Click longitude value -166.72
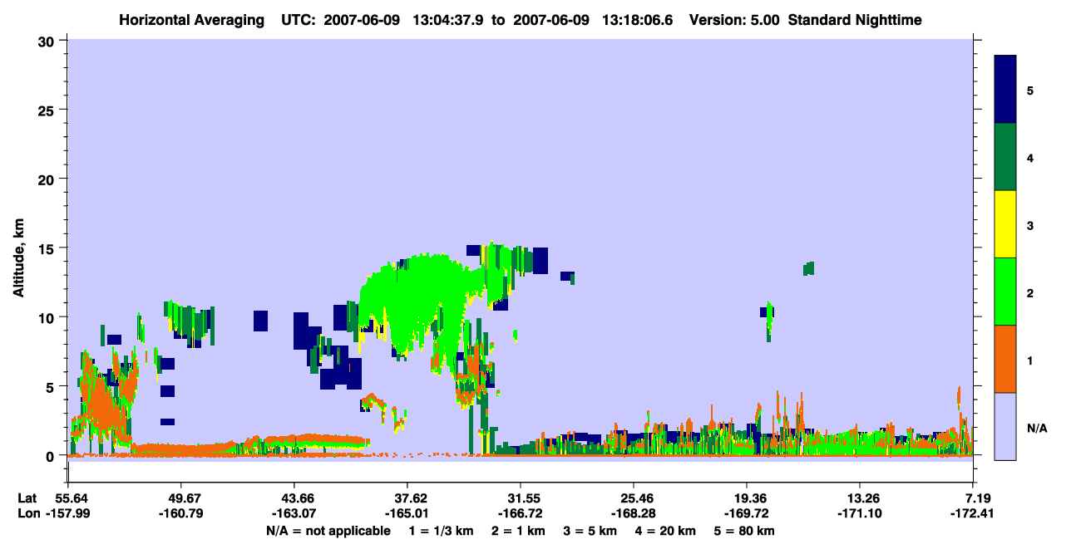This screenshot has height=554, width=1081. pos(520,514)
